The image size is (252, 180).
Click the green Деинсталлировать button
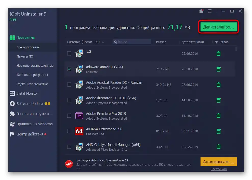(x=218, y=27)
